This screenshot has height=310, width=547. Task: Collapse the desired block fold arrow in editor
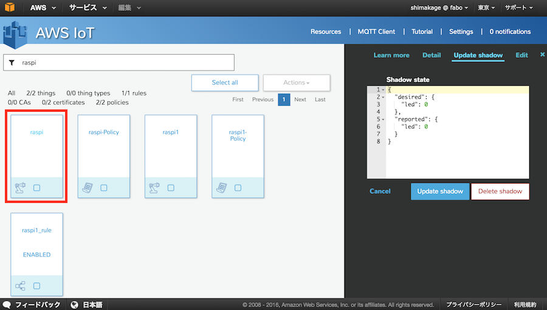(383, 97)
